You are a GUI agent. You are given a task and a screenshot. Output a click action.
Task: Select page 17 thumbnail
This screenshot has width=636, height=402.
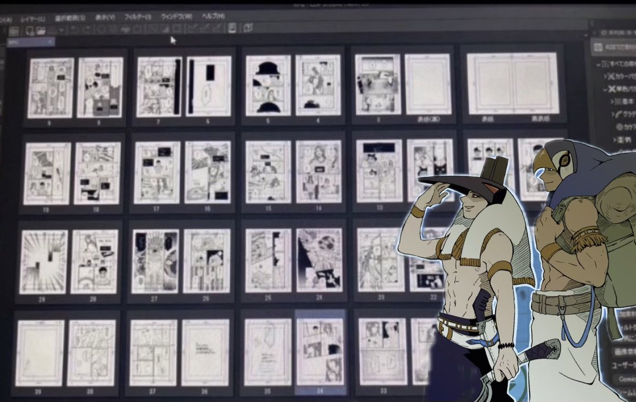pyautogui.click(x=157, y=172)
